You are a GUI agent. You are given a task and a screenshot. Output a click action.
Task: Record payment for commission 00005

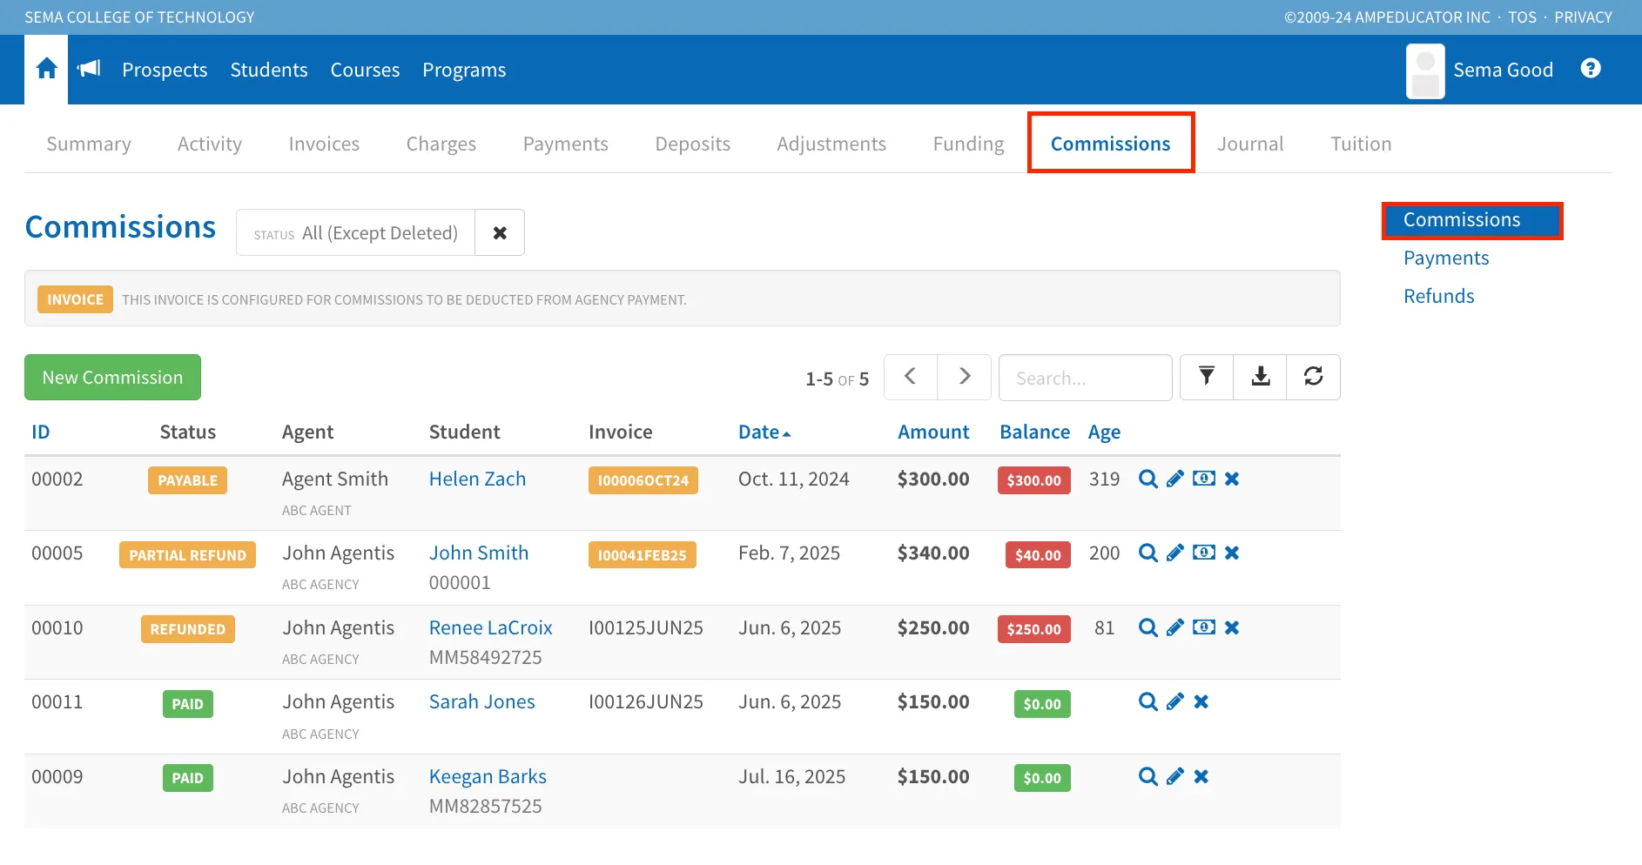[x=1204, y=553]
